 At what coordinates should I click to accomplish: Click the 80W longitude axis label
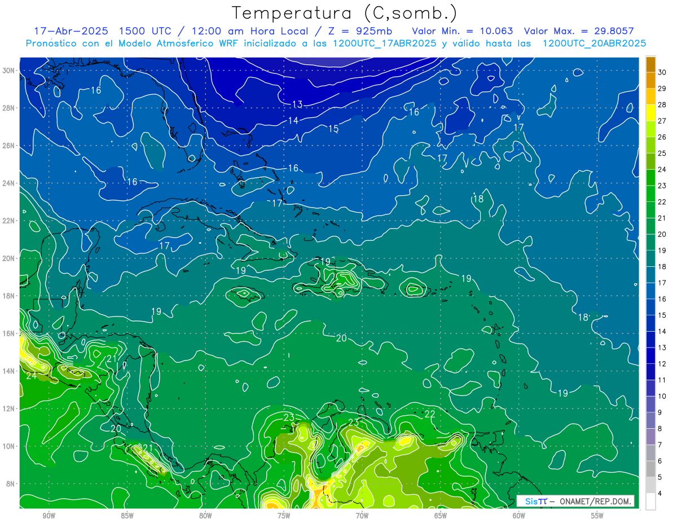pos(205,516)
